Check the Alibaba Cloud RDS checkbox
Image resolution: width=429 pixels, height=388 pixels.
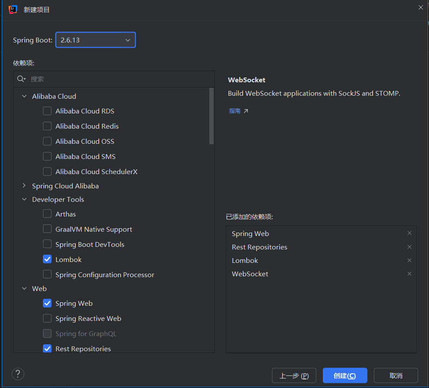tap(47, 111)
